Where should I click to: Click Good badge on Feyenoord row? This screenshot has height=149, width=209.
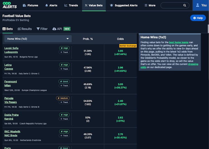(64, 81)
